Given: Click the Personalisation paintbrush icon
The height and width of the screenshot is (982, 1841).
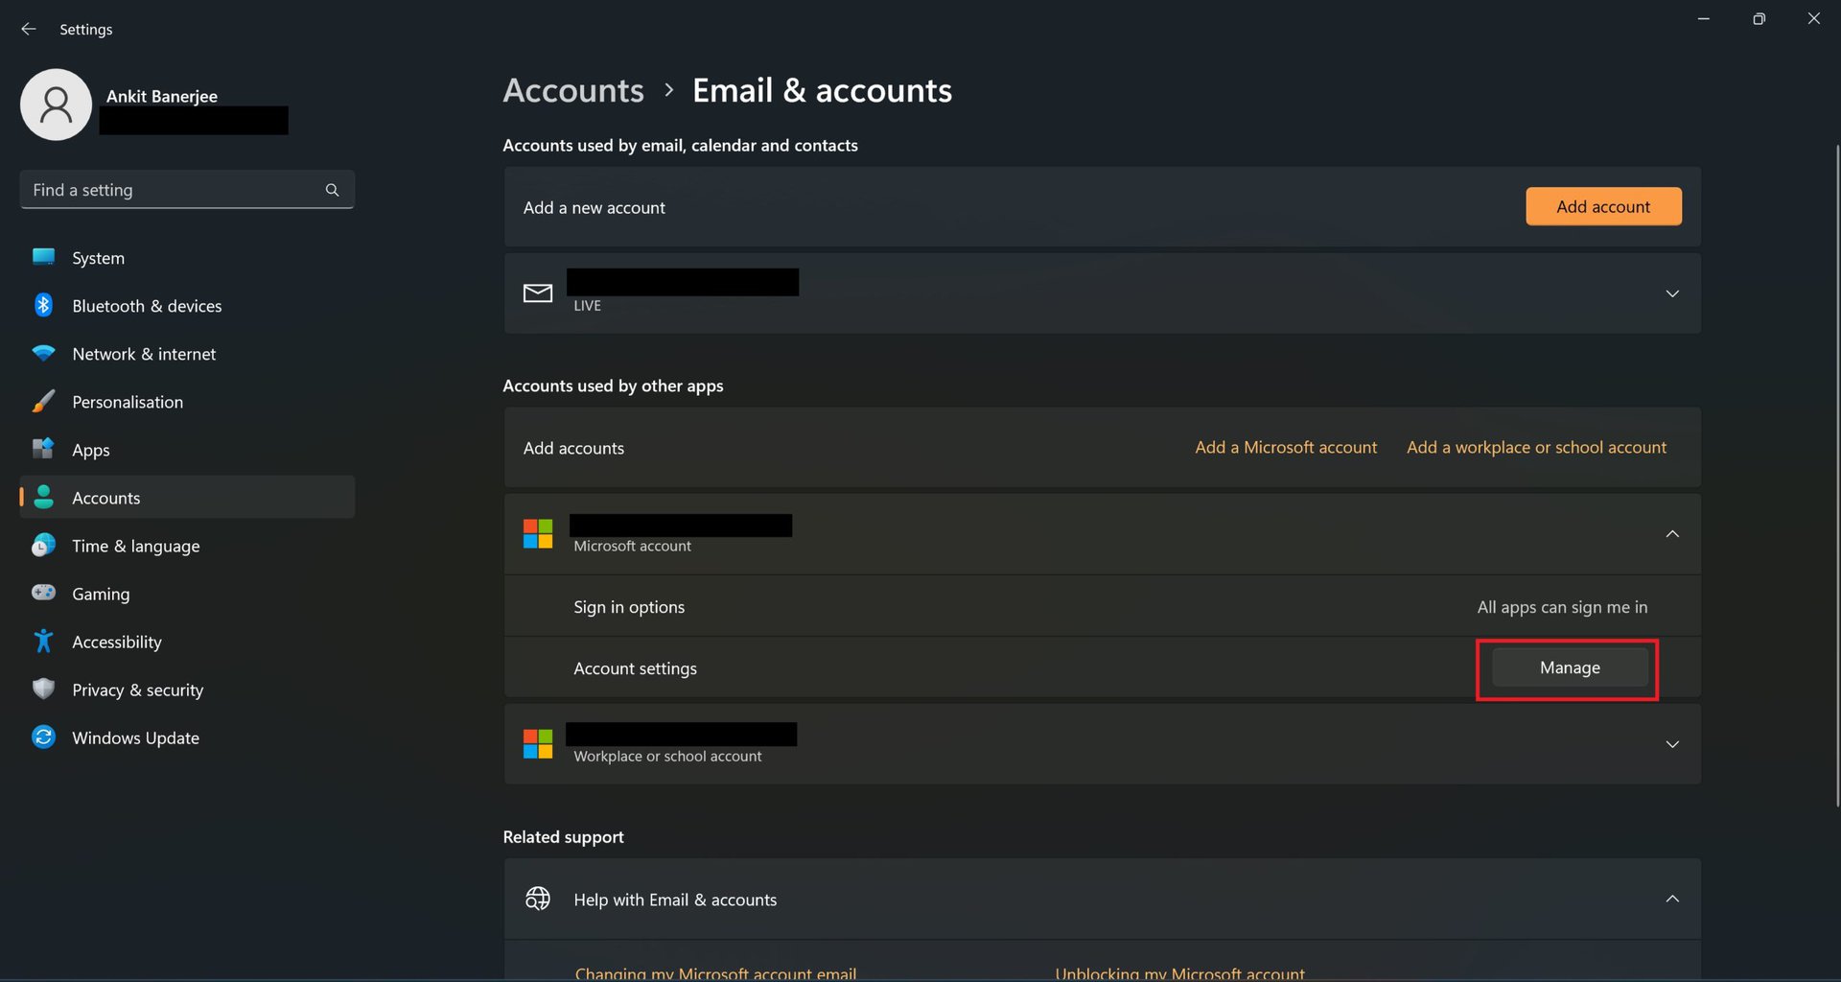Looking at the screenshot, I should coord(43,401).
